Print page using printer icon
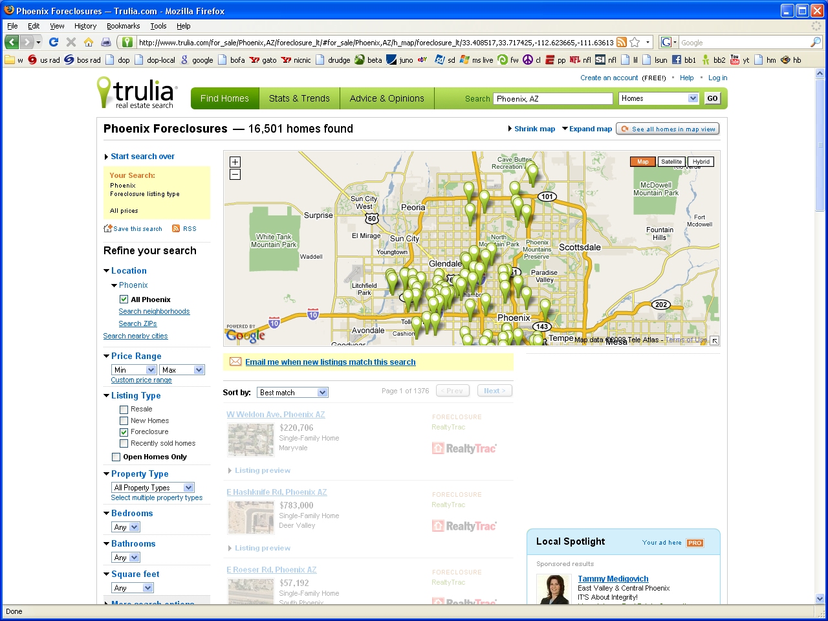Viewport: 828px width, 621px height. 106,42
